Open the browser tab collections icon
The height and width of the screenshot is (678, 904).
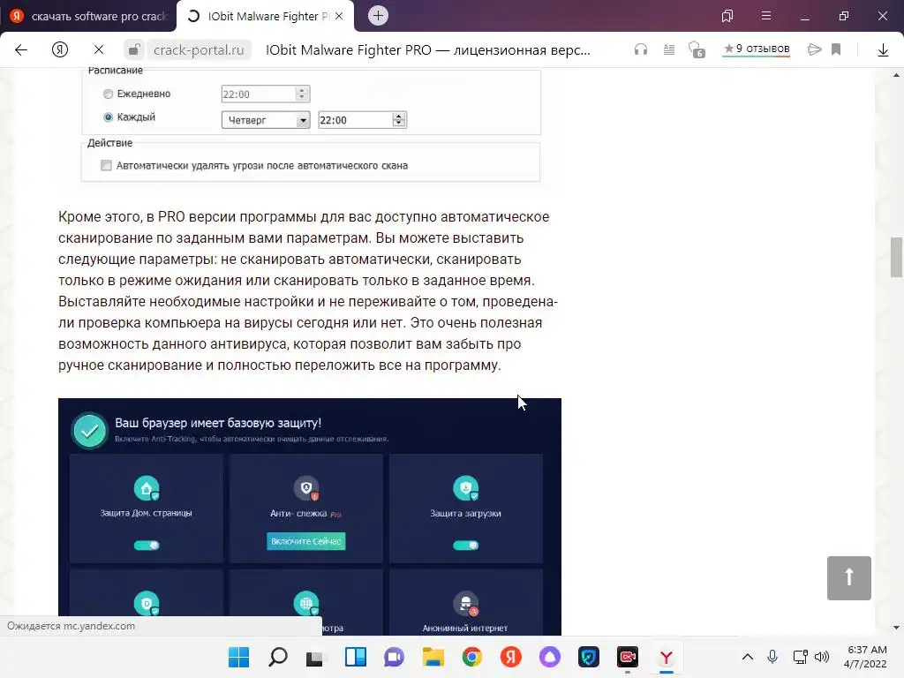727,16
